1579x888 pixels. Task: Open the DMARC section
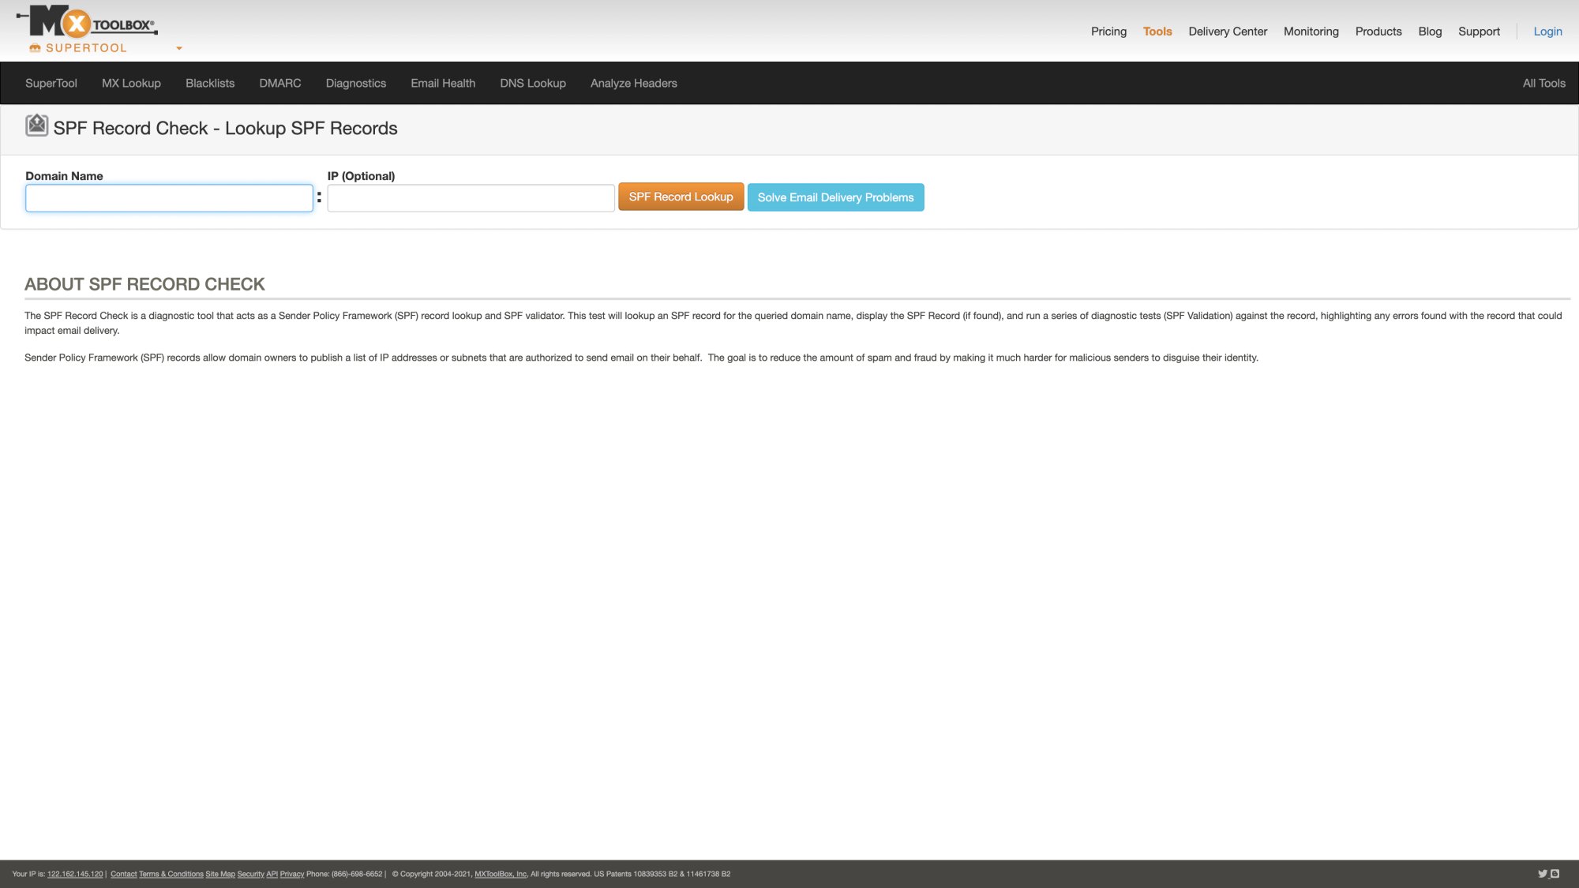click(279, 83)
